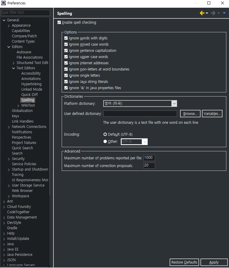Screen dimensions: 229x268
Task: Select Annotations in the preferences tree
Action: pos(31,79)
